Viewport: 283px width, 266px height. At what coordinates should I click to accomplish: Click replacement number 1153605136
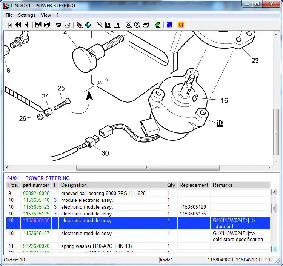[193, 214]
